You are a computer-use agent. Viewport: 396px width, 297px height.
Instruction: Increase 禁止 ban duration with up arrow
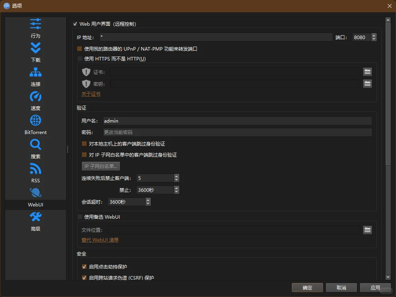pos(176,188)
